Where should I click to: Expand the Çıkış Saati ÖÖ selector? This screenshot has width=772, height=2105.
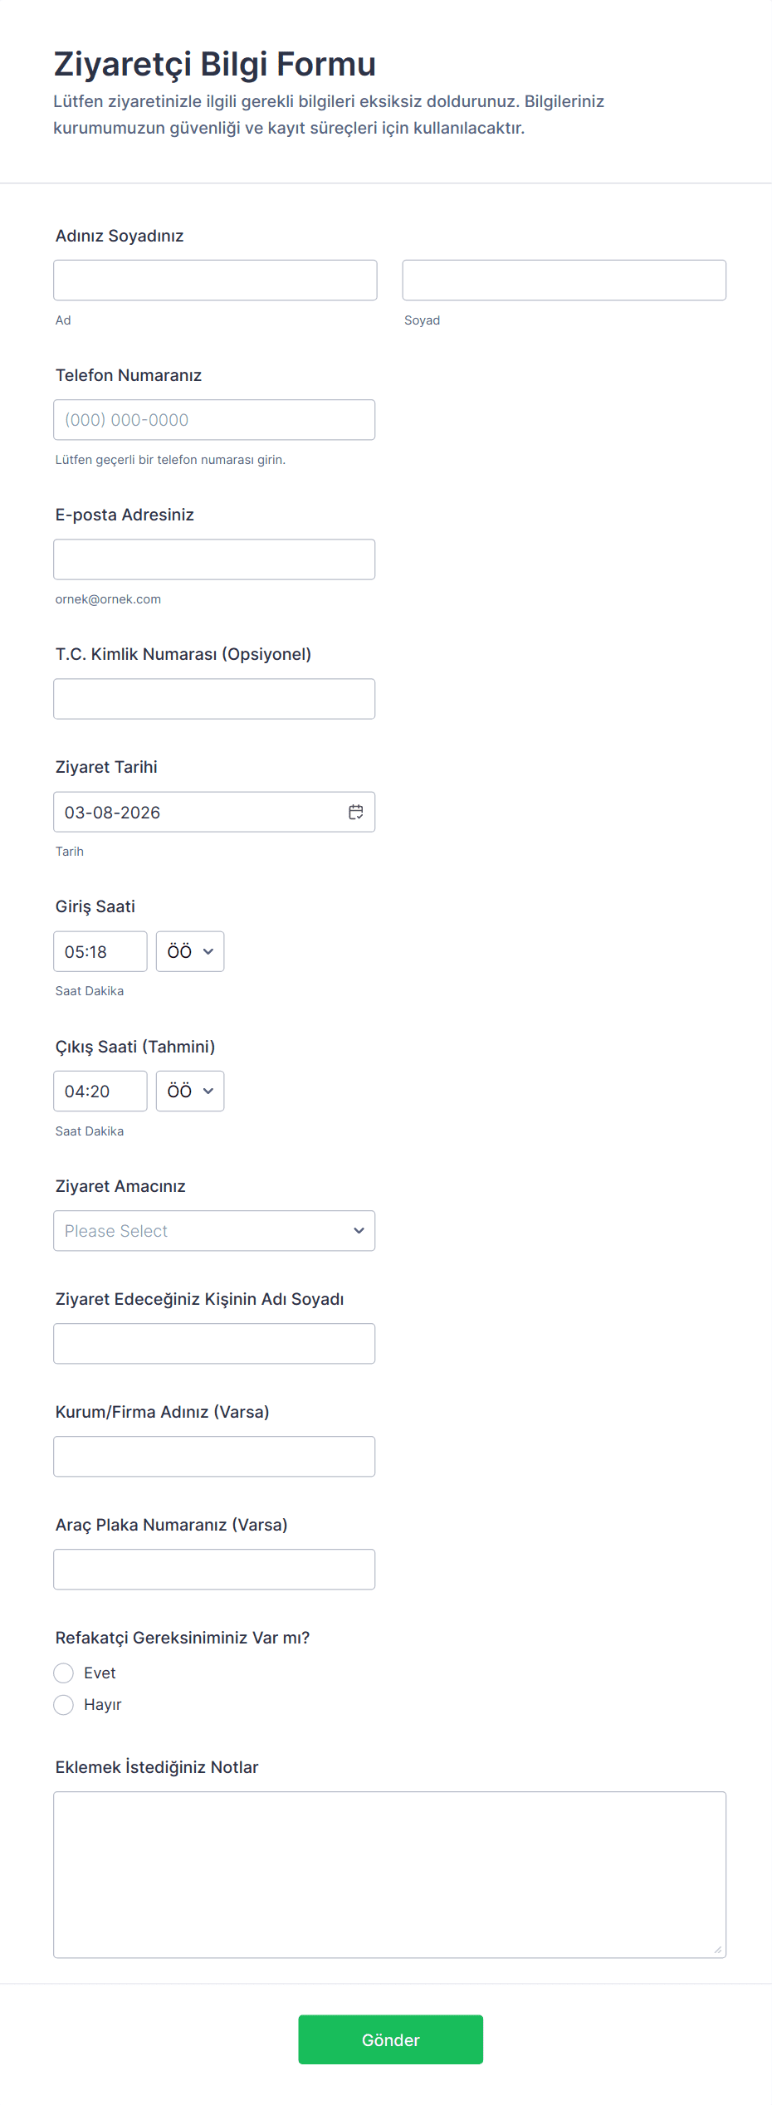(x=190, y=1091)
